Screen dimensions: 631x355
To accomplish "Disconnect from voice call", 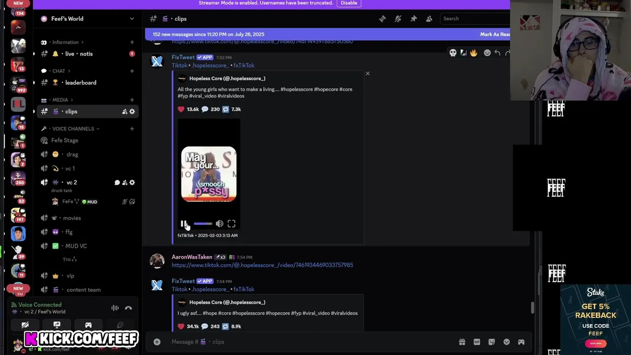I will tap(129, 308).
